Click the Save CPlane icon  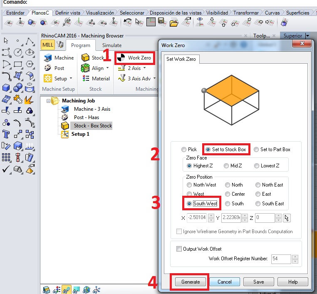[162, 22]
